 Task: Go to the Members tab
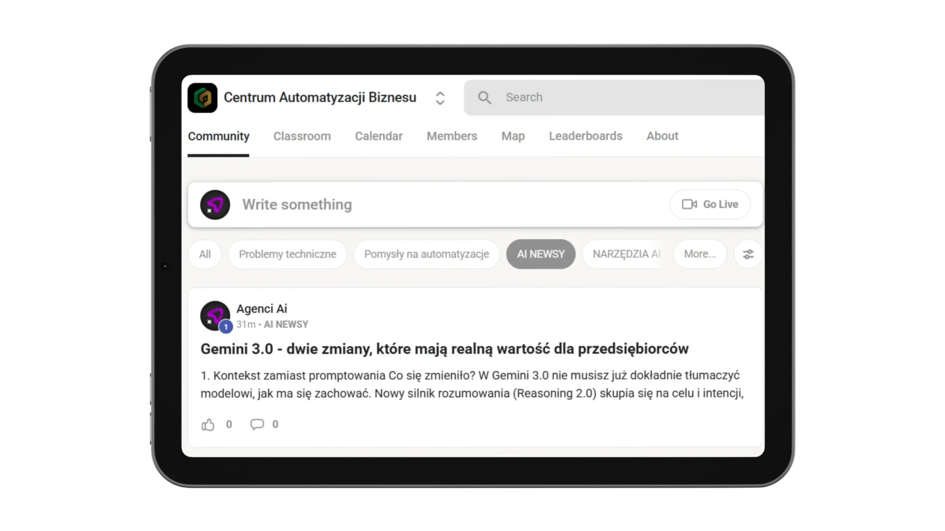coord(452,136)
